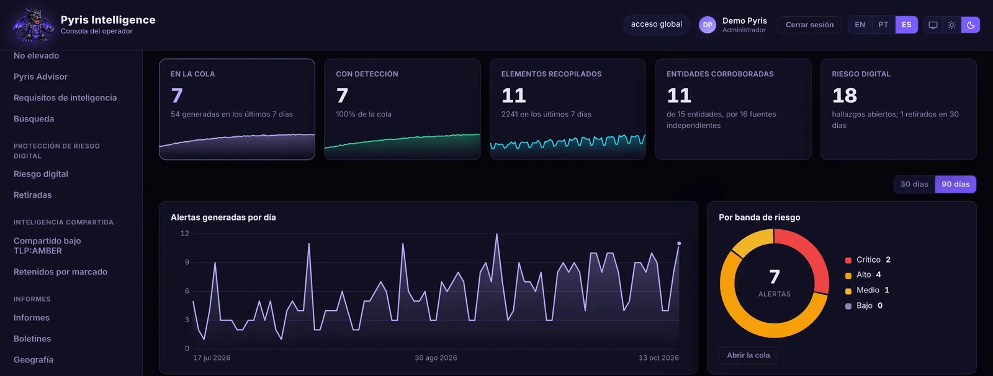
Task: Open Compartido bajo TLP:AMBER
Action: tap(47, 246)
